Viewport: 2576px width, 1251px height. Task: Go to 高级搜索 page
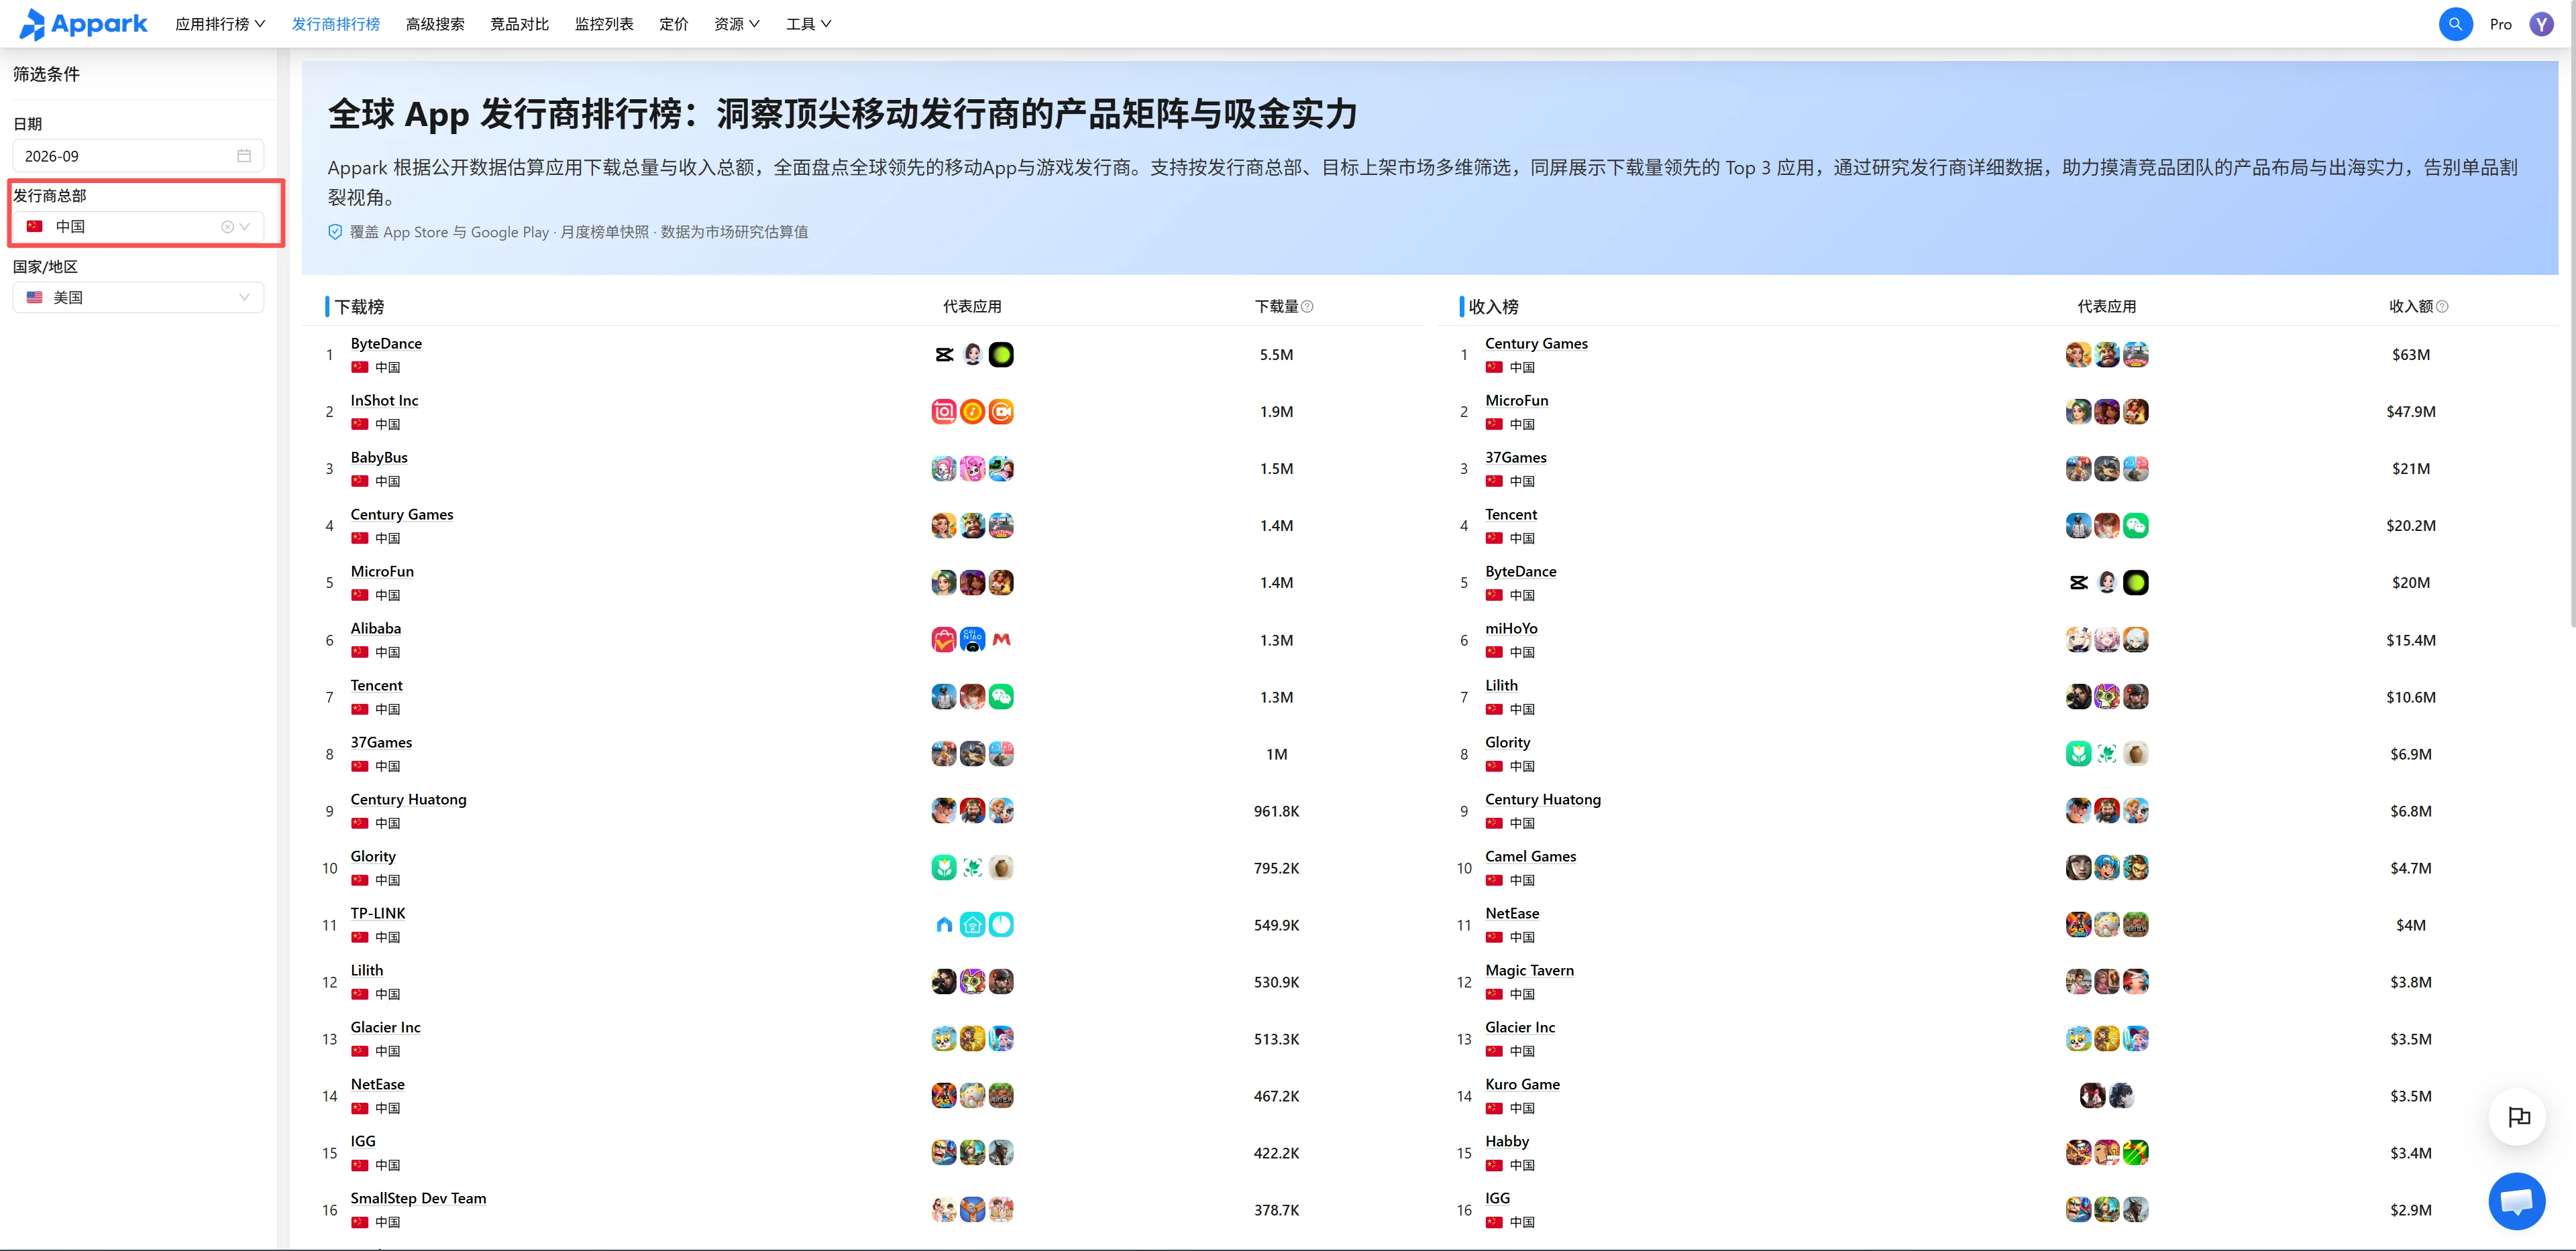435,24
